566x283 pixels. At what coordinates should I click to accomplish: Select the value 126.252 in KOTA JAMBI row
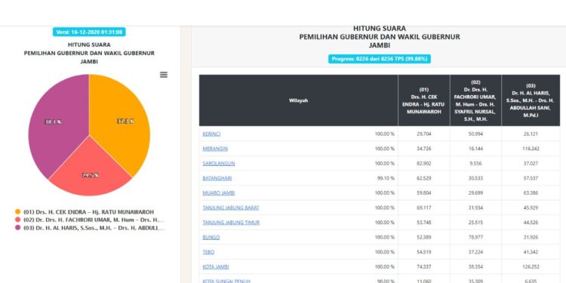click(x=531, y=267)
